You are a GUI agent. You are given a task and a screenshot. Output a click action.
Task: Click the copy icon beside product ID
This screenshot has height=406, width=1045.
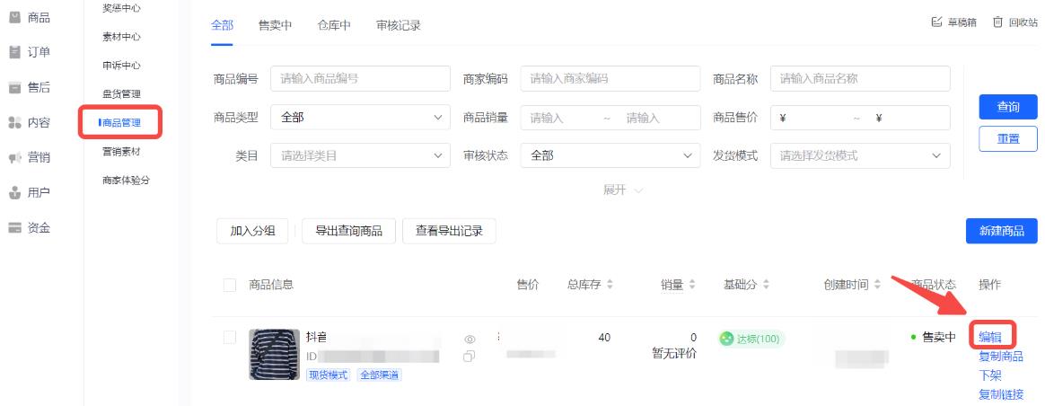coord(470,357)
